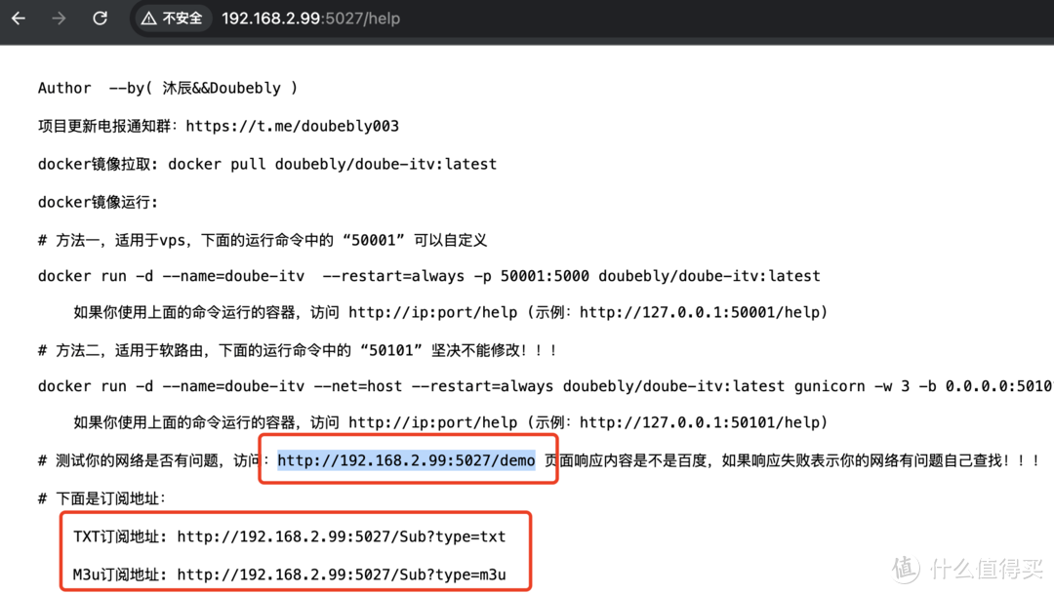Click the 页面响应内容是不是百度 text
The width and height of the screenshot is (1054, 594).
click(626, 460)
